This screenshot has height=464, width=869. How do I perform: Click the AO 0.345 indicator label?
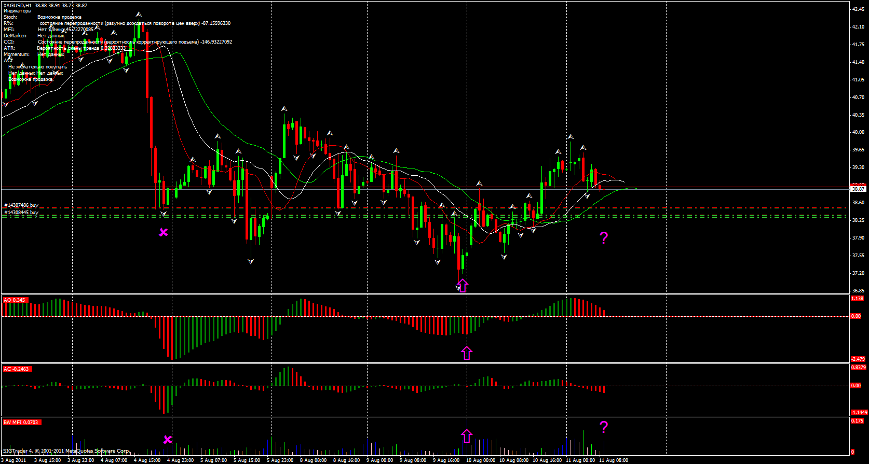click(15, 300)
